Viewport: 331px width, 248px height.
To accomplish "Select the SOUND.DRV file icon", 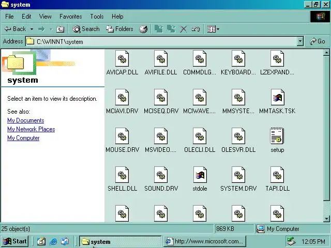I will pyautogui.click(x=161, y=175).
